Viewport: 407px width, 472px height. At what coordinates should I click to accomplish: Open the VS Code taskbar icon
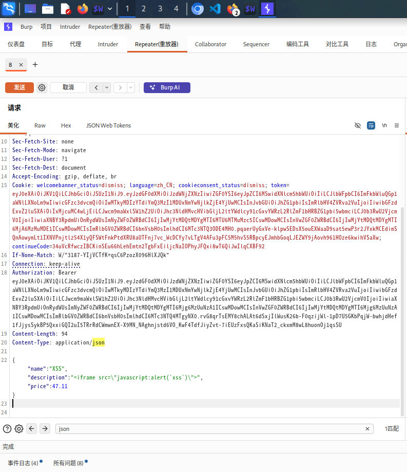click(x=215, y=9)
